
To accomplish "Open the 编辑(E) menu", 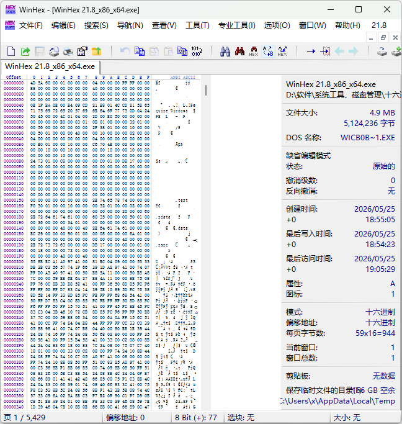I will point(63,25).
